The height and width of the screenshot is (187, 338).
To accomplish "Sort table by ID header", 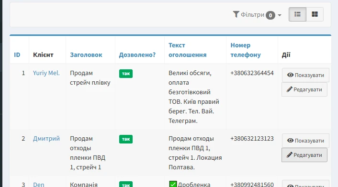I will coord(17,55).
